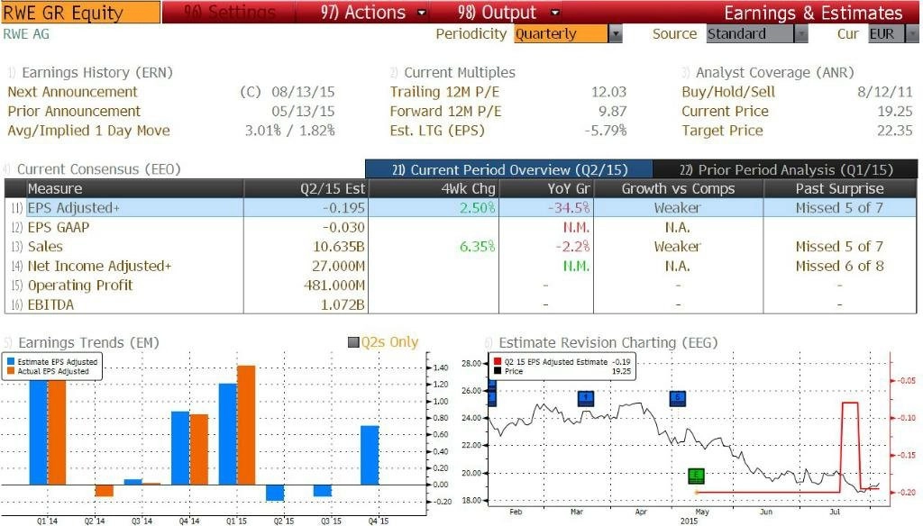
Task: Open Earnings Trends (EM) link
Action: pos(88,342)
